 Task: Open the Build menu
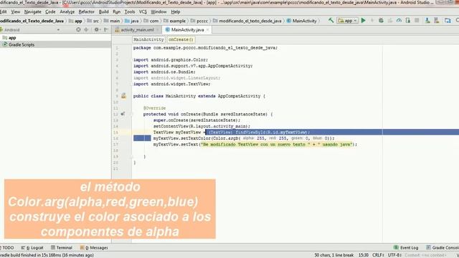point(103,11)
